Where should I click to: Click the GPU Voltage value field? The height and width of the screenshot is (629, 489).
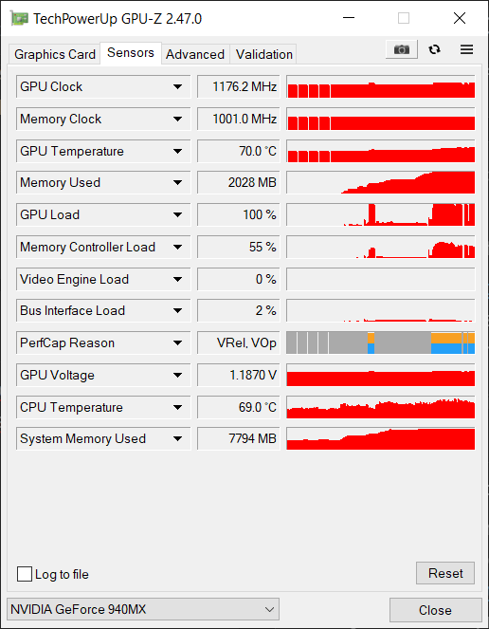pyautogui.click(x=239, y=375)
